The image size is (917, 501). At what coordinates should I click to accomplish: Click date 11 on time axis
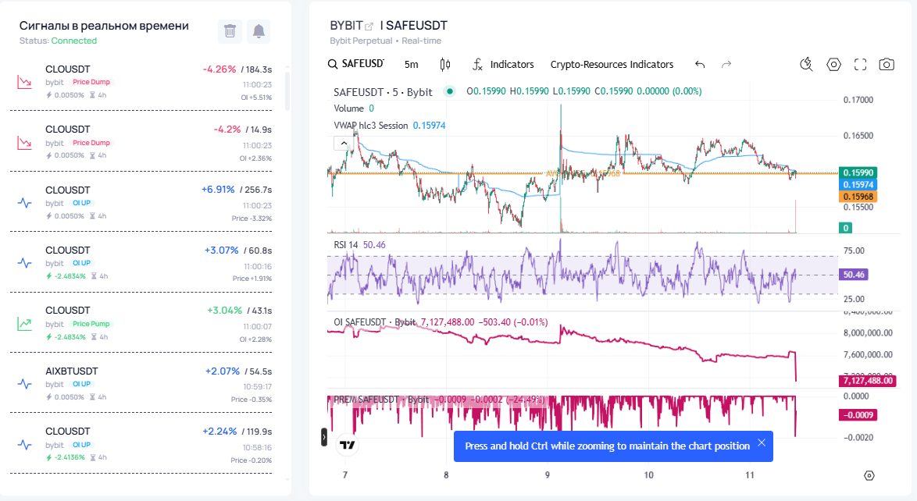coord(750,475)
